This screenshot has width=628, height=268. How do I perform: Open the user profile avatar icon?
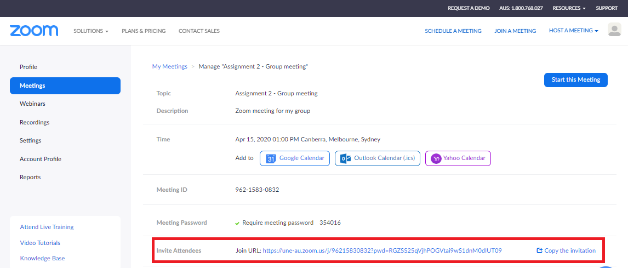(614, 30)
